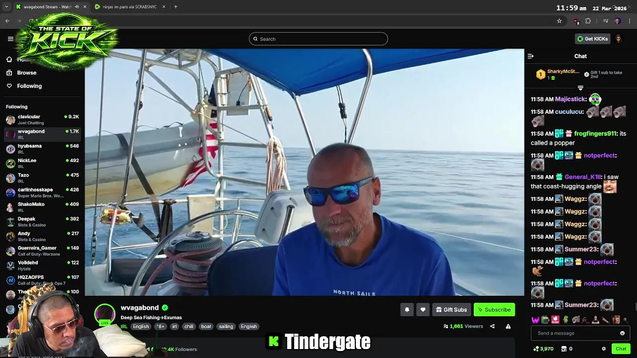Click the Browse icon in sidebar
Image resolution: width=637 pixels, height=358 pixels.
point(9,73)
